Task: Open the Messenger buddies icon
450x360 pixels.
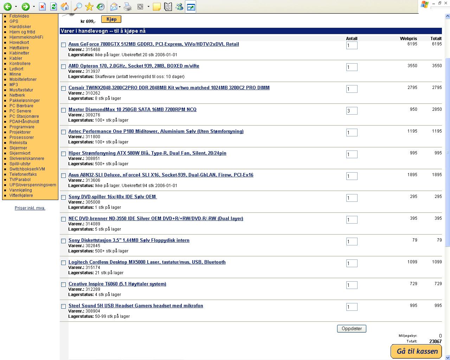Action: (x=179, y=6)
